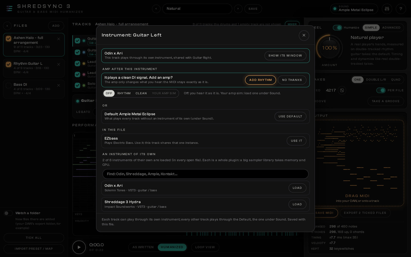
Task: Go to the previous preset arrow
Action: tap(156, 9)
